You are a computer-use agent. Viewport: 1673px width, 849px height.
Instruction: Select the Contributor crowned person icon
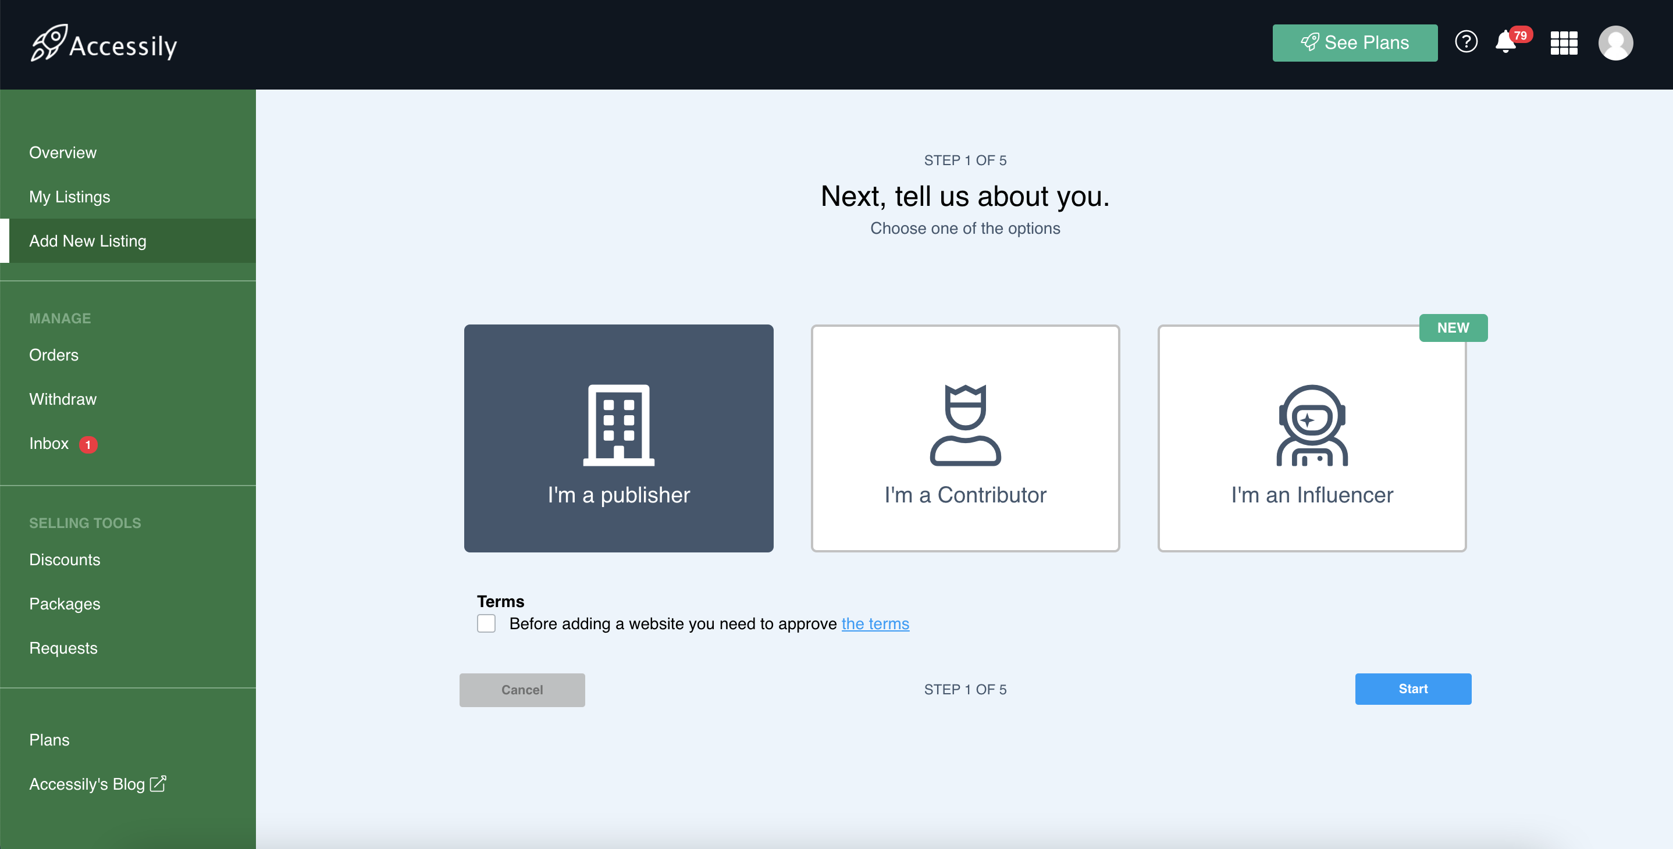click(965, 425)
